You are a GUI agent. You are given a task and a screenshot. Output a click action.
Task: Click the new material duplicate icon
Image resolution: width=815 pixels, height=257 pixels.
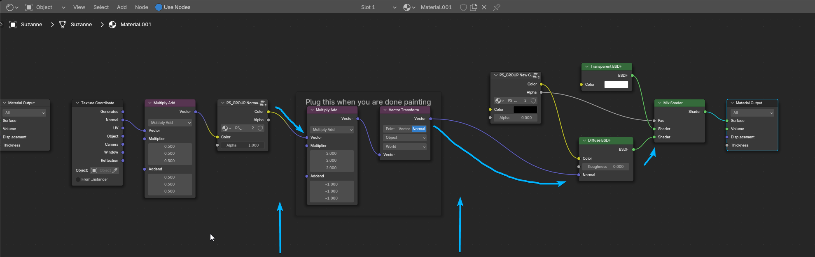(474, 7)
